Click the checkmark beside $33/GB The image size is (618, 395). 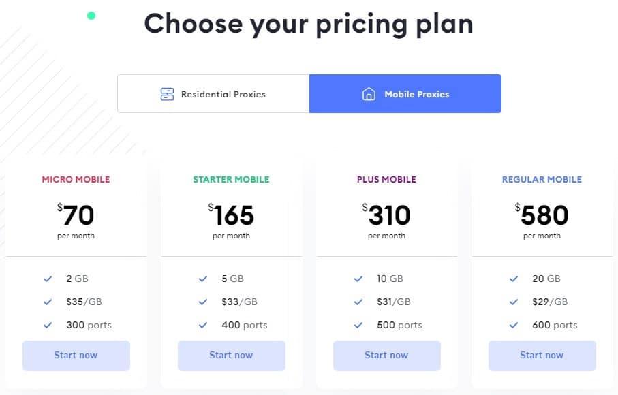click(x=203, y=302)
